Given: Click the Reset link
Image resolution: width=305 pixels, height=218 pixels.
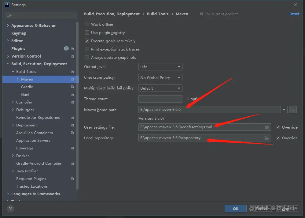Looking at the screenshot, I should 294,14.
